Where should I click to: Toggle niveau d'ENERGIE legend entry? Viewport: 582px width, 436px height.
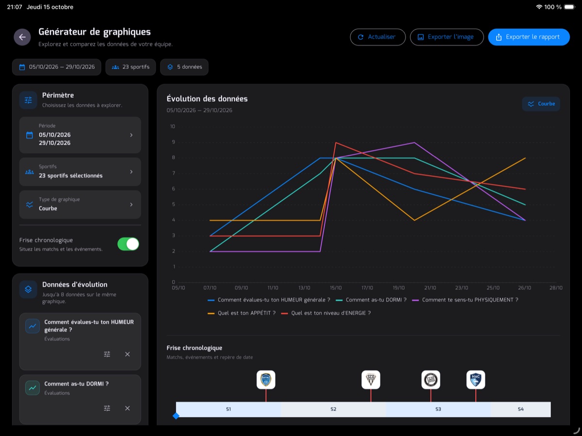[x=326, y=313]
